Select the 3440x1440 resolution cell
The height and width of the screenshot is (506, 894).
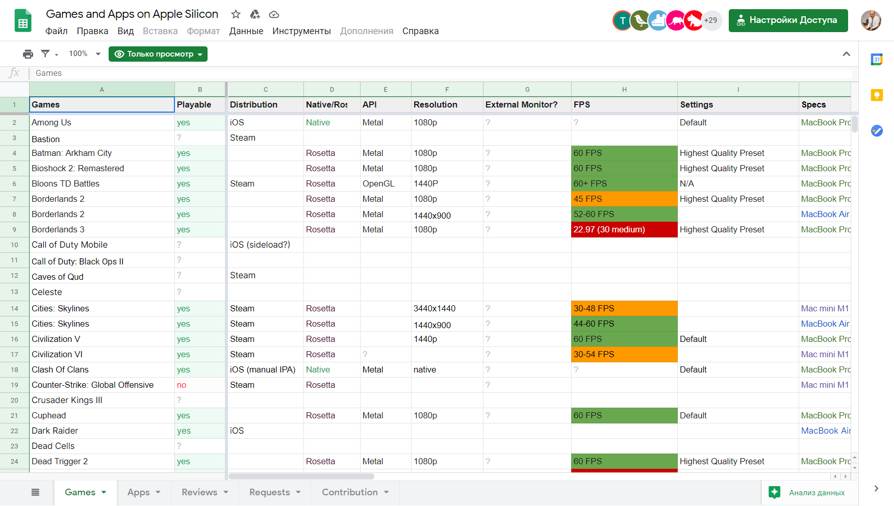pyautogui.click(x=447, y=309)
